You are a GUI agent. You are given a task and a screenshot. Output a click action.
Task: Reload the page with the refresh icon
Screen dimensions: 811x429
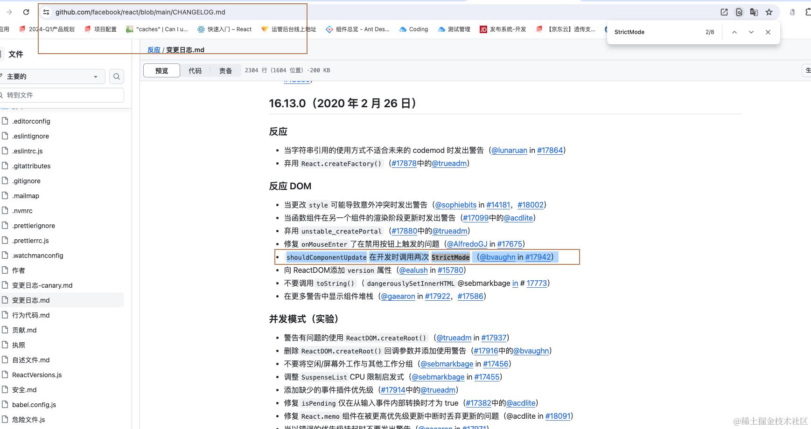click(x=26, y=12)
